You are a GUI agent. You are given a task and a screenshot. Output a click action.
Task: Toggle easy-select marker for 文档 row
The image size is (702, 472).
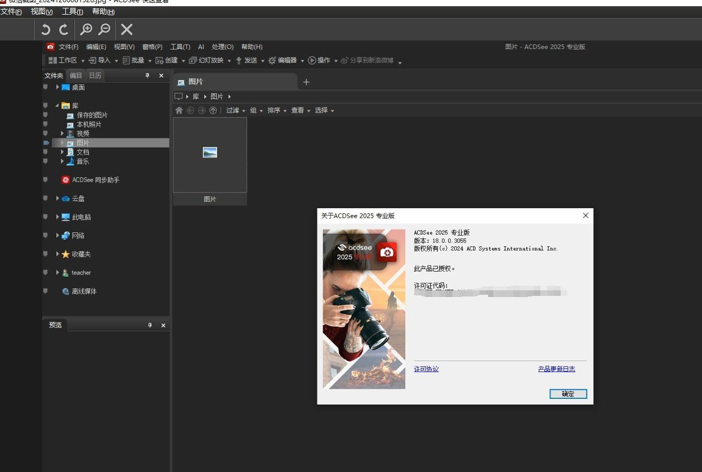click(46, 152)
